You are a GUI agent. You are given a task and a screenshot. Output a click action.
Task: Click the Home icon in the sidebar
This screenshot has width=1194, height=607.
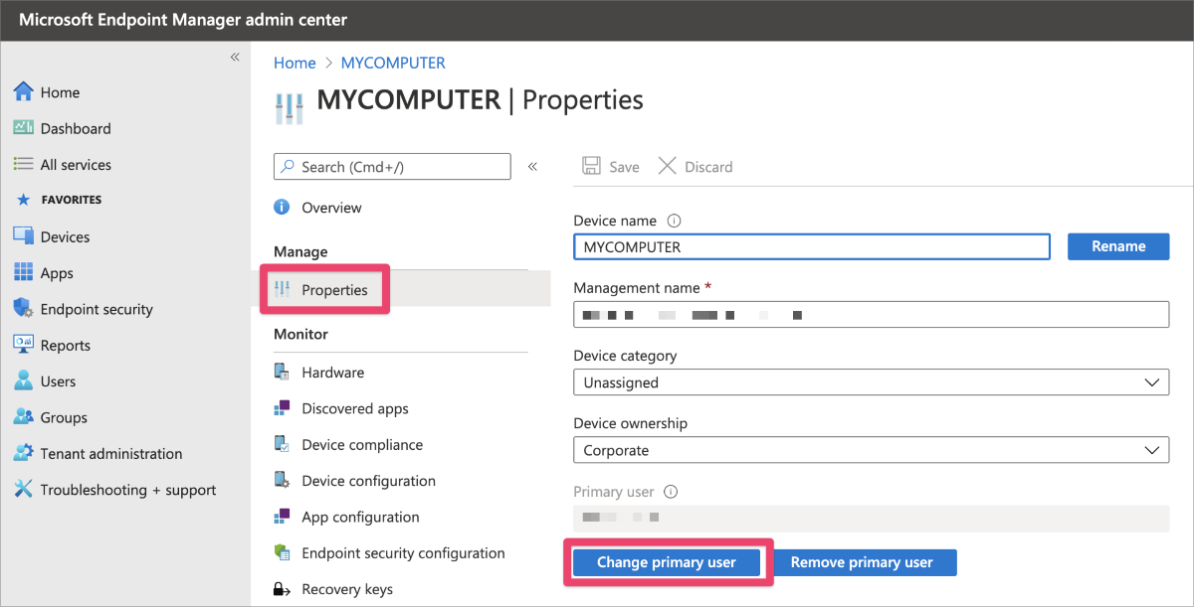click(x=23, y=92)
